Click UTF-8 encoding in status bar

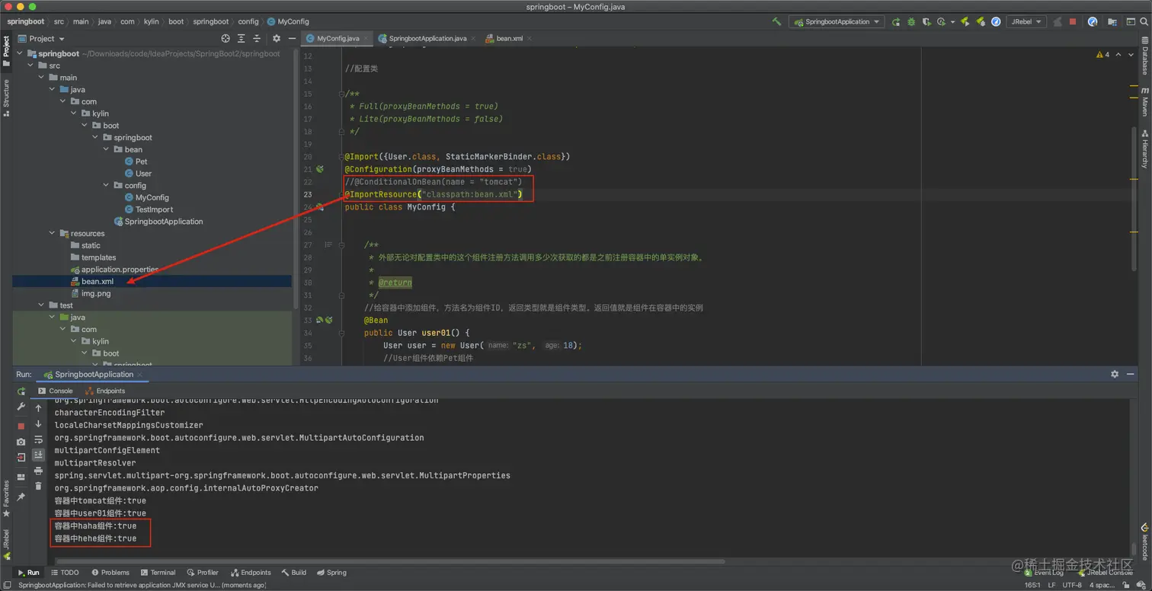[1072, 585]
